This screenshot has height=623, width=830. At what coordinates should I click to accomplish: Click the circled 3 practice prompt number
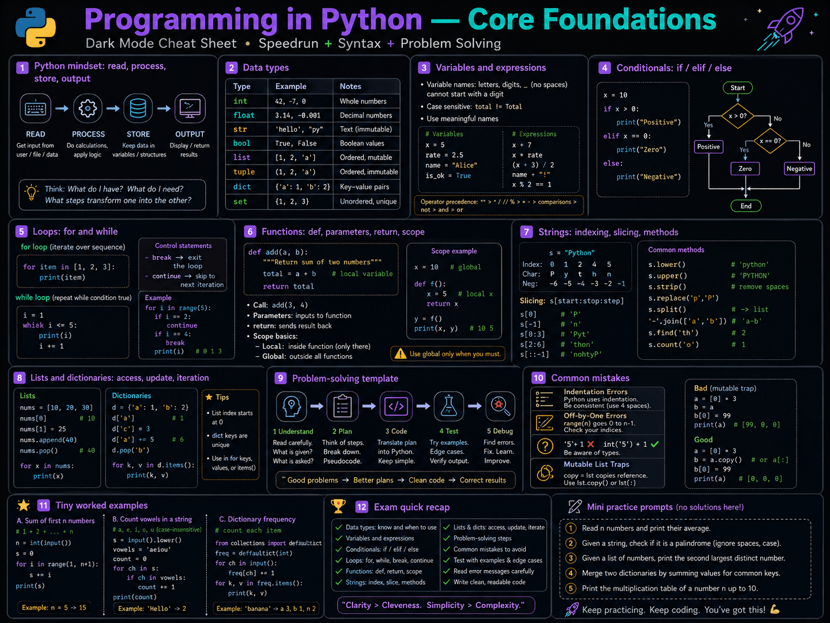[571, 558]
